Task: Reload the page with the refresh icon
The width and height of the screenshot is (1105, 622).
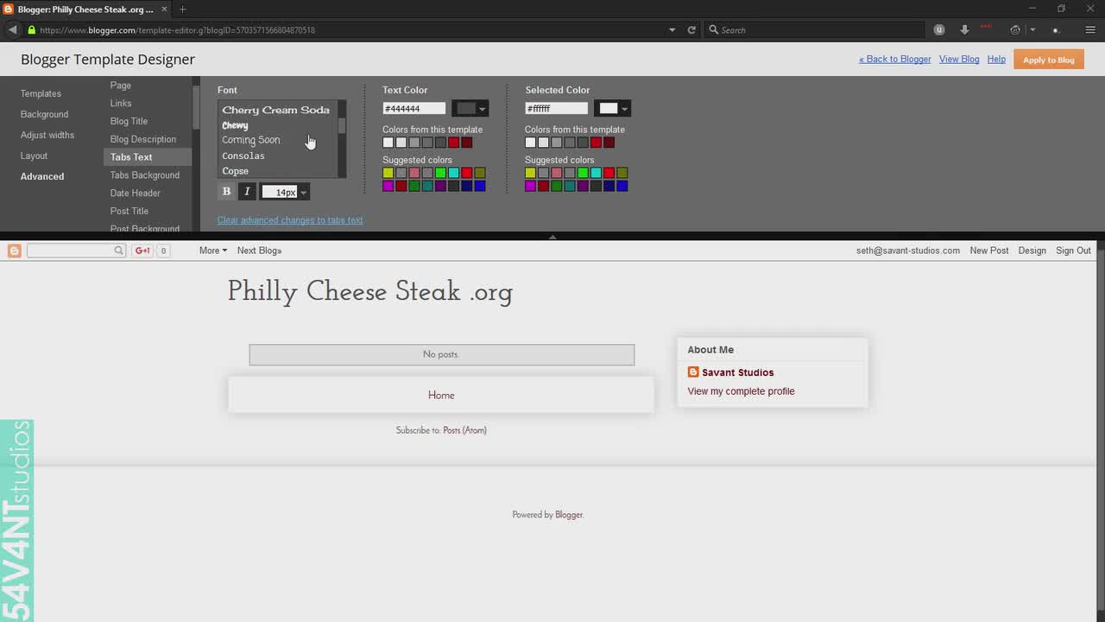Action: coord(691,29)
